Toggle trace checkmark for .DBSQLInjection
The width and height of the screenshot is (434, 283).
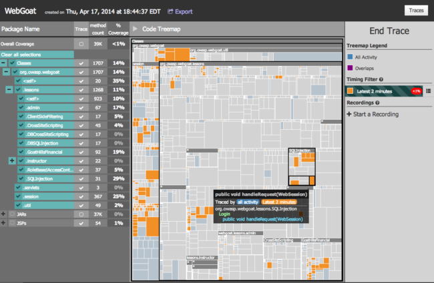[x=81, y=143]
